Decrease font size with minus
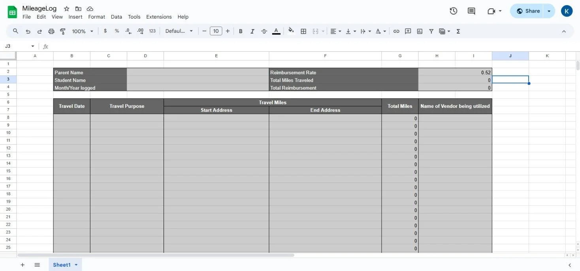Viewport: 580px width, 271px height. [204, 31]
